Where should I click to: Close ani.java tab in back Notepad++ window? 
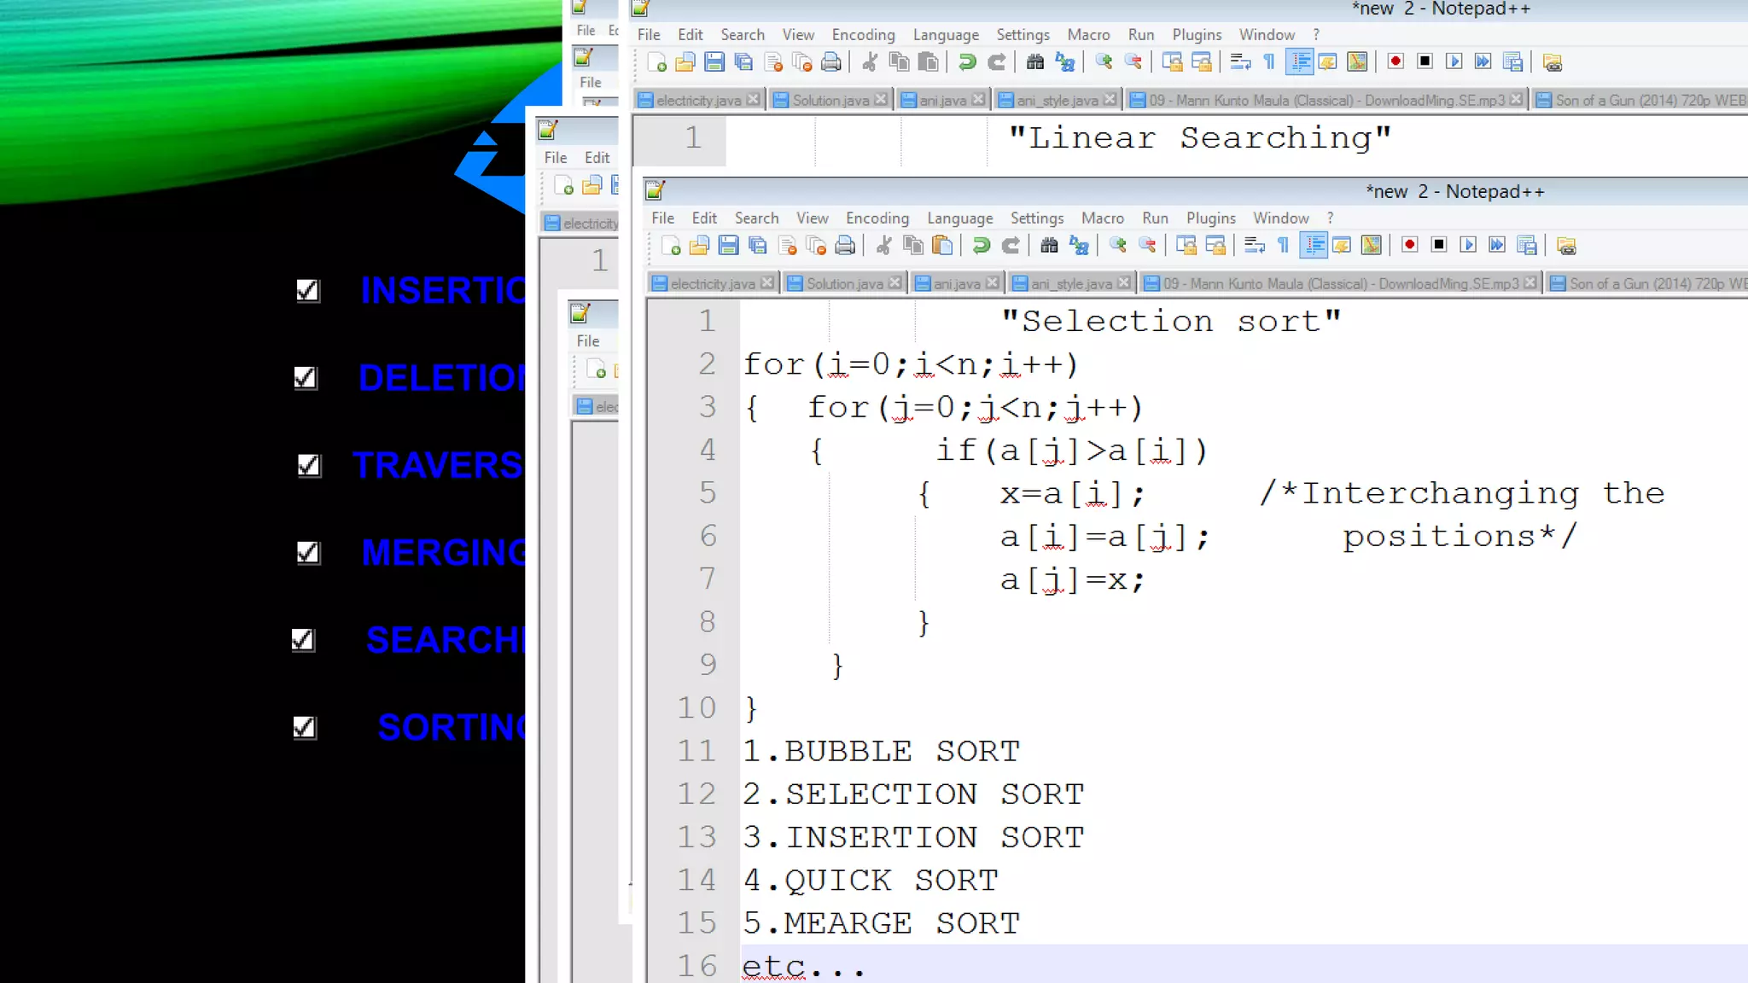click(x=978, y=99)
